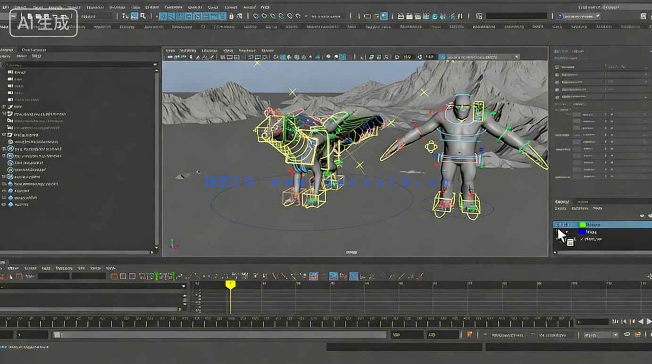Screen dimensions: 652x364
Task: Click the highlighted blue icon in top shelf toolbar
Action: pyautogui.click(x=384, y=16)
